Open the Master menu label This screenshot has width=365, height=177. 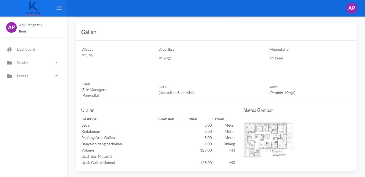23,63
